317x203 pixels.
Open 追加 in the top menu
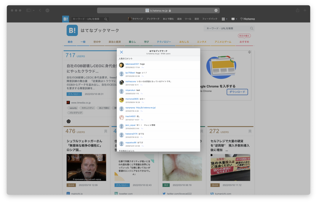[179, 19]
